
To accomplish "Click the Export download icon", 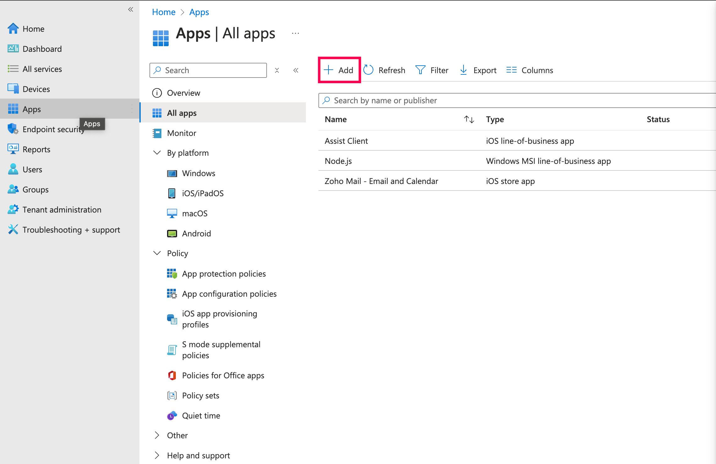I will coord(463,70).
